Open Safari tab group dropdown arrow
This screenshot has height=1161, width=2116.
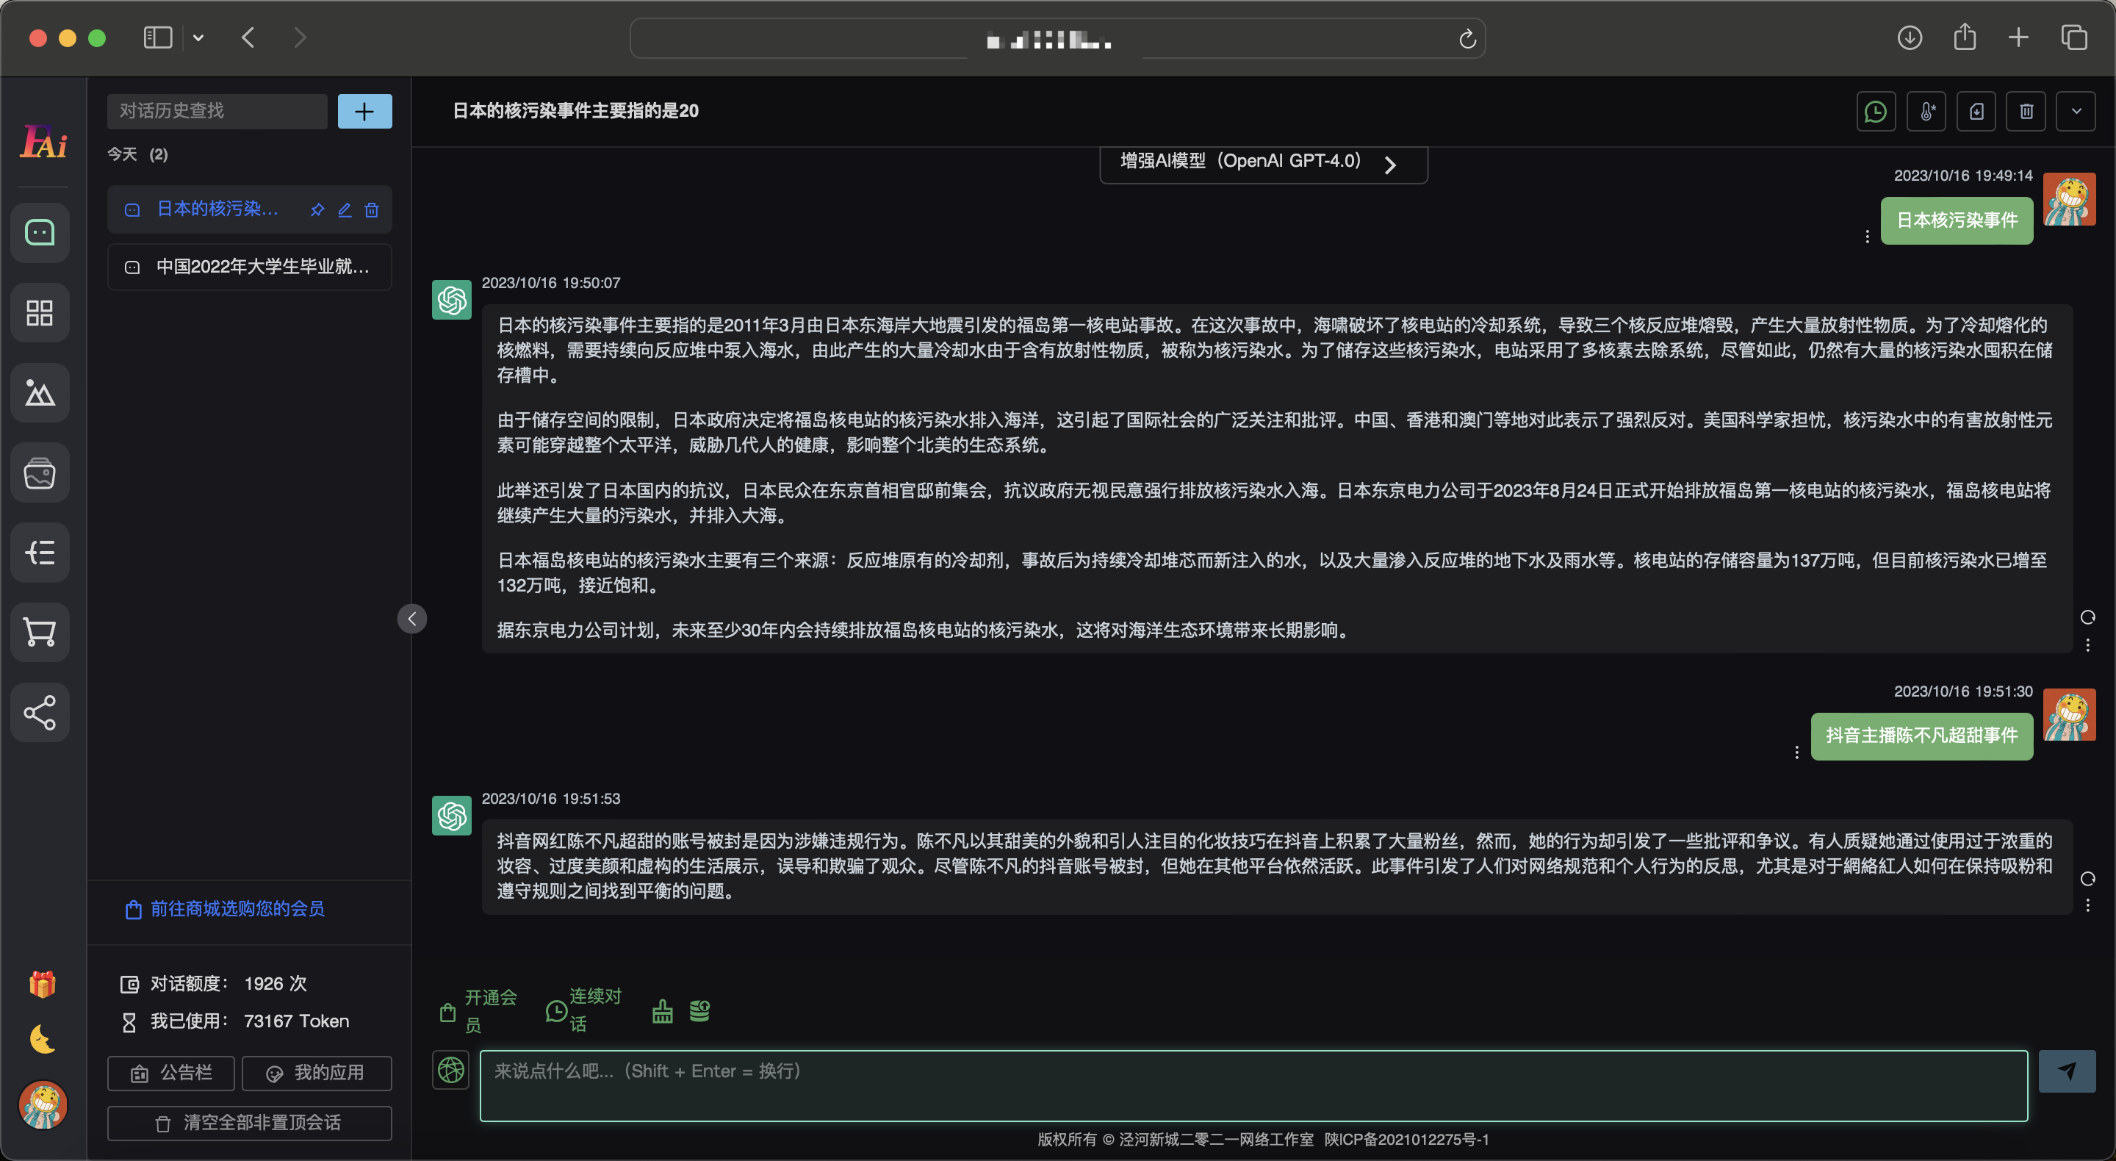click(198, 37)
